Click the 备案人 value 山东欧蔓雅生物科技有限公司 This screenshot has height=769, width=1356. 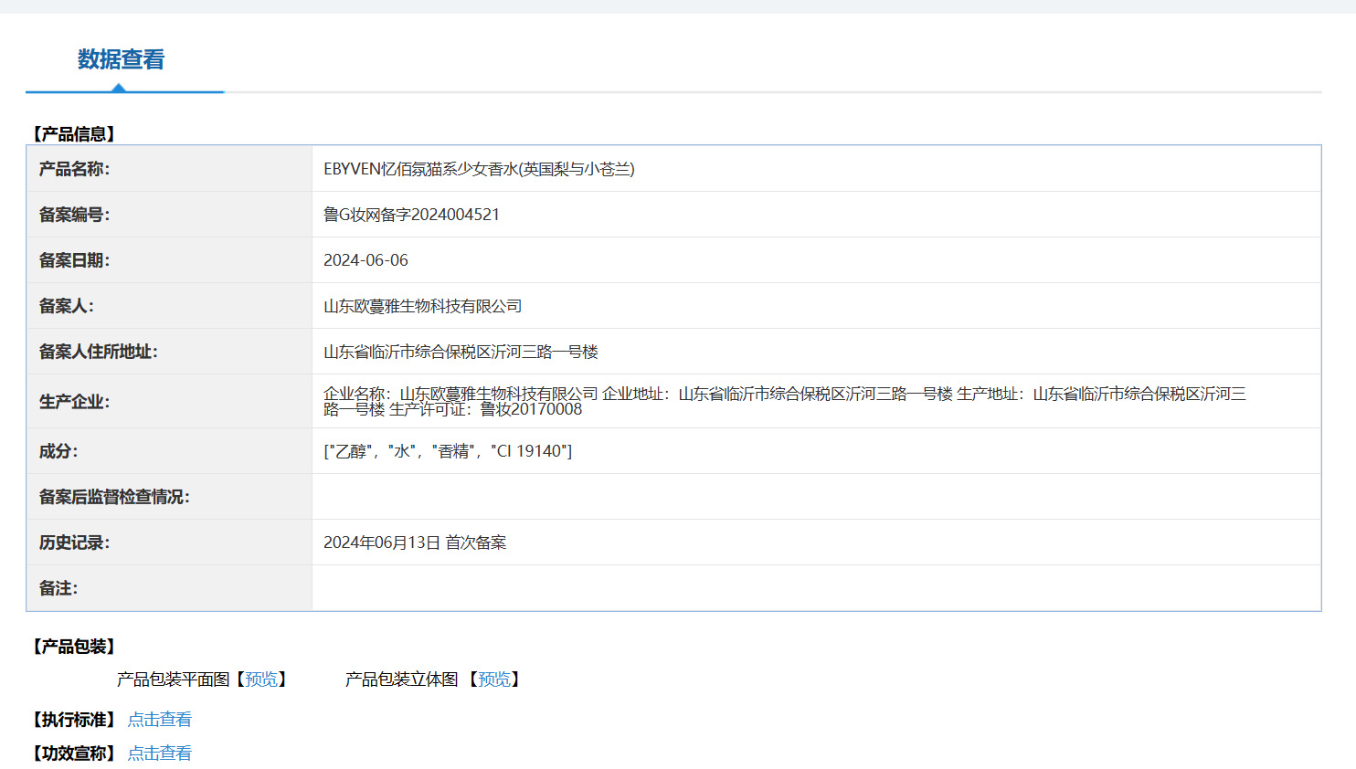pos(422,306)
